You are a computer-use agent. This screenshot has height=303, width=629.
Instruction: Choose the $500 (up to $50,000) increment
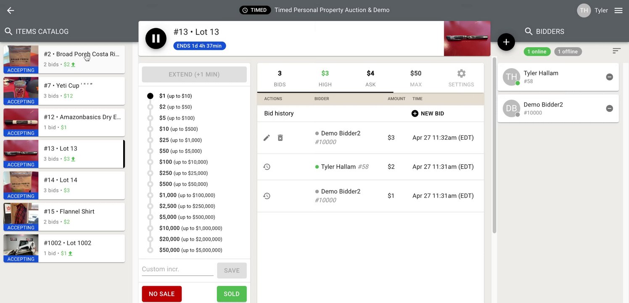150,184
